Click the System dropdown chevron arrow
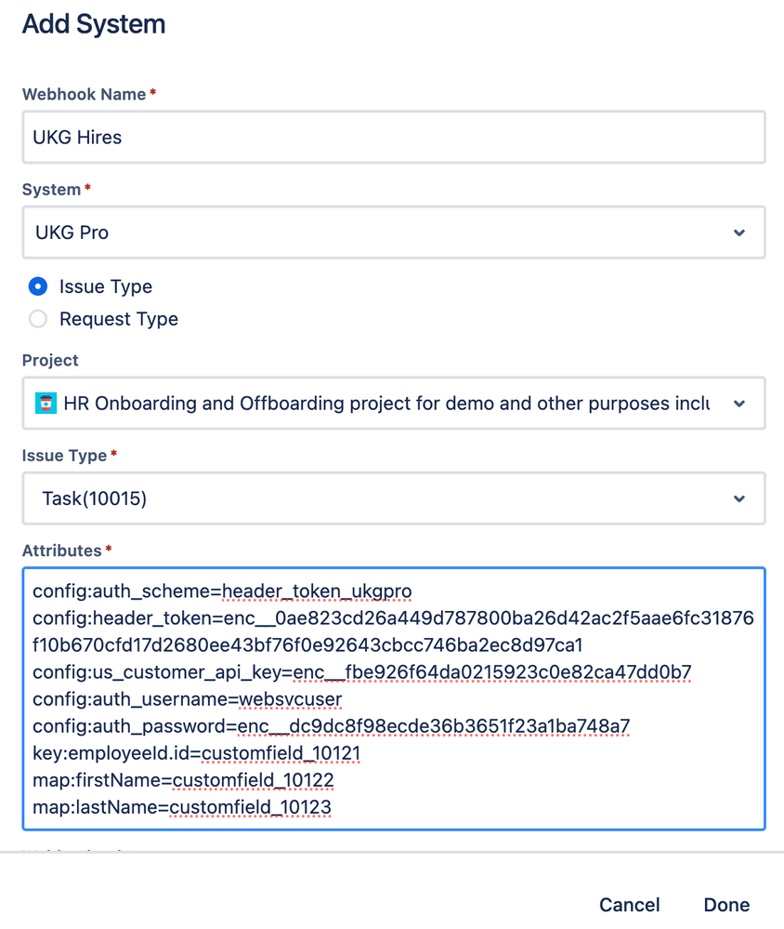The image size is (784, 929). tap(739, 232)
